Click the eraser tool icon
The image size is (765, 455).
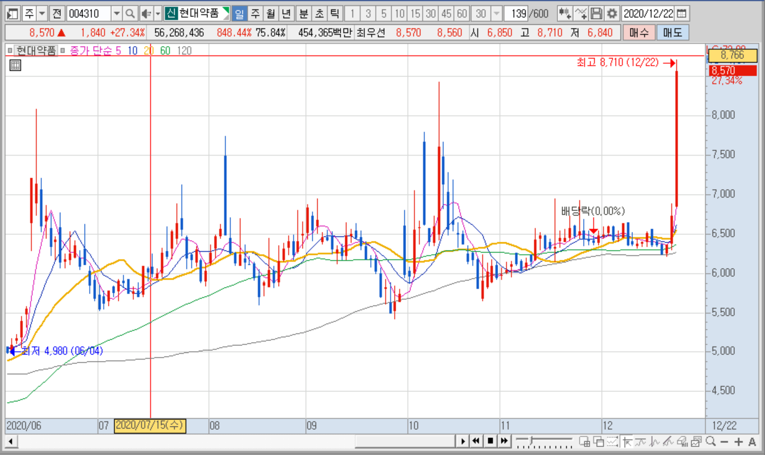[682, 441]
